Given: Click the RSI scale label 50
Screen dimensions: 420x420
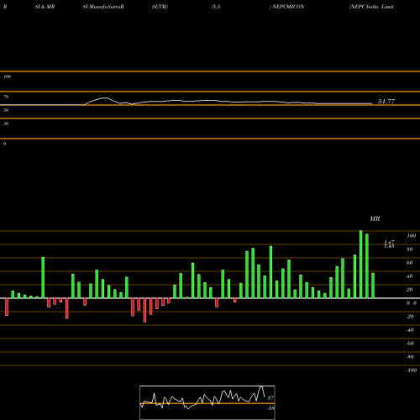Looking at the screenshot, I should pos(6,110).
